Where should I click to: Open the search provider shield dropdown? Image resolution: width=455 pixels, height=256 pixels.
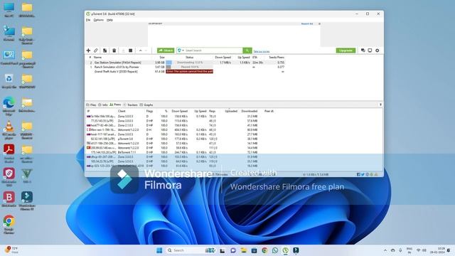click(x=181, y=50)
